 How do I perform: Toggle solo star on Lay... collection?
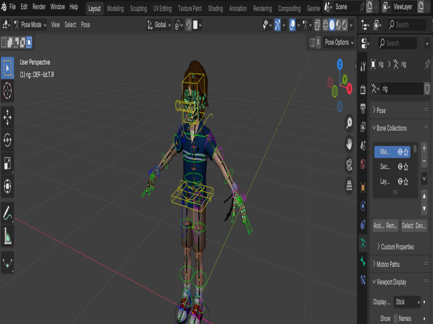click(x=406, y=181)
